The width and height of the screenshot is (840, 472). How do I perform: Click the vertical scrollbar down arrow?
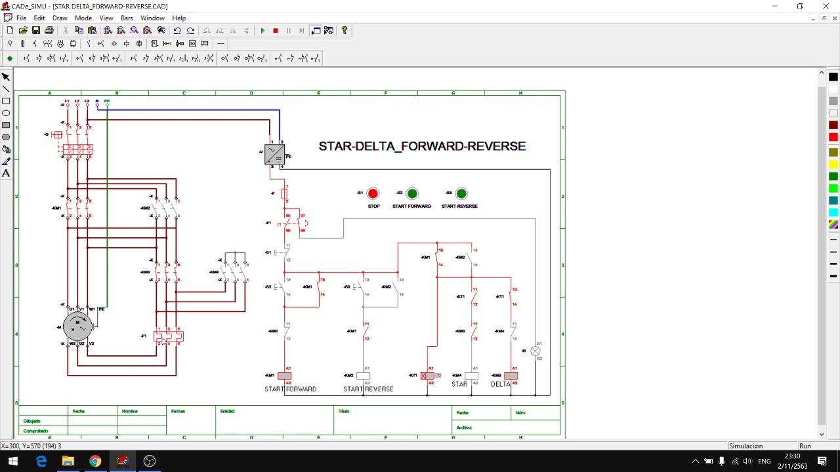pyautogui.click(x=822, y=434)
